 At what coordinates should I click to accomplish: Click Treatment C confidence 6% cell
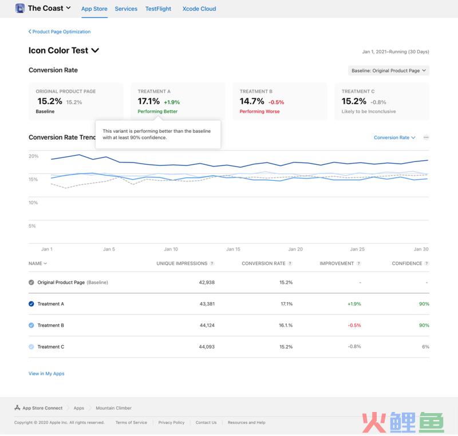tap(425, 347)
